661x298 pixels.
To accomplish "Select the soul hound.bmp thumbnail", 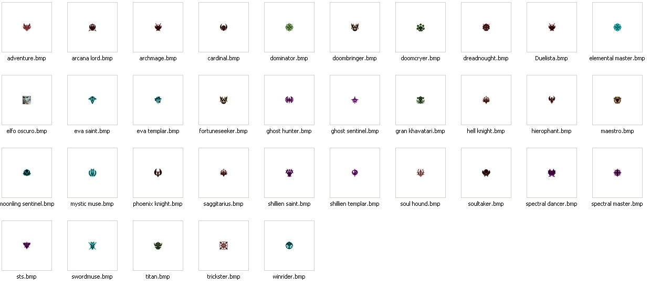I will coord(421,173).
